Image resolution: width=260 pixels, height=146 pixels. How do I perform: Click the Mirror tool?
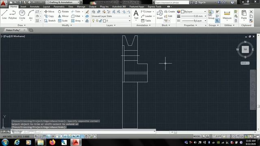[x=63, y=16]
